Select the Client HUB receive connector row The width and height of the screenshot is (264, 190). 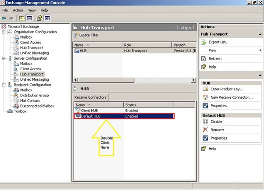coord(124,110)
